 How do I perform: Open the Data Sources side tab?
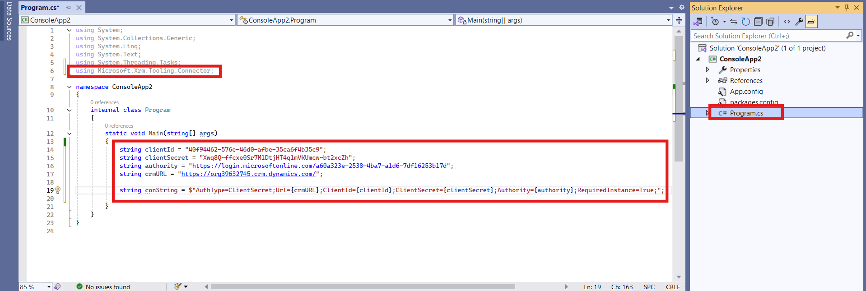tap(9, 21)
